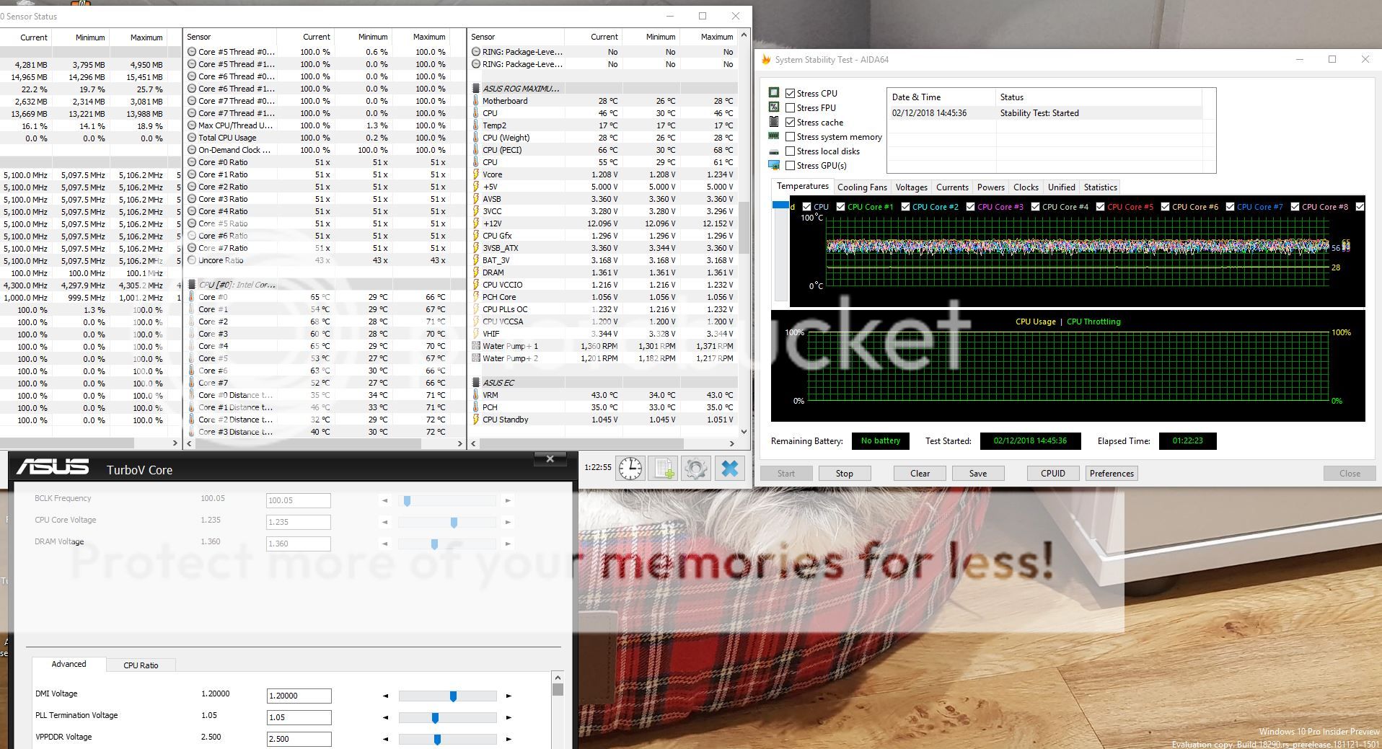Click left arrow of DMI Voltage slider
Image resolution: width=1382 pixels, height=749 pixels.
tap(385, 696)
